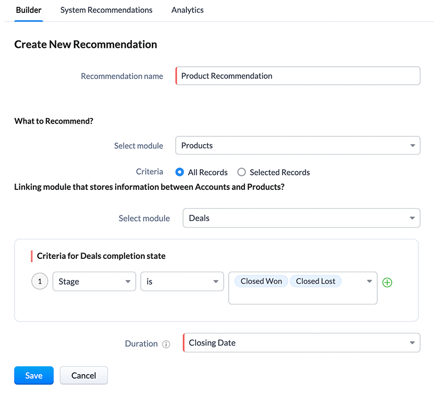
Task: Click the Cancel button
Action: click(x=83, y=375)
